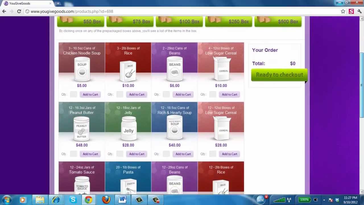
Task: Click the 100% battery indicator
Action: click(x=304, y=200)
